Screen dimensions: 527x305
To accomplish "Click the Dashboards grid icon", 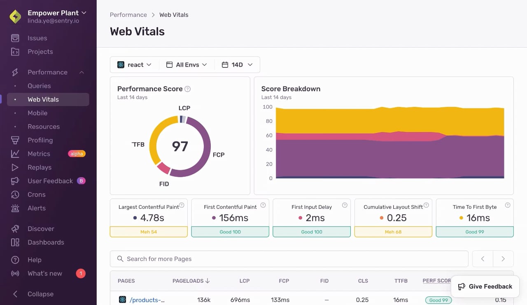I will coord(15,242).
